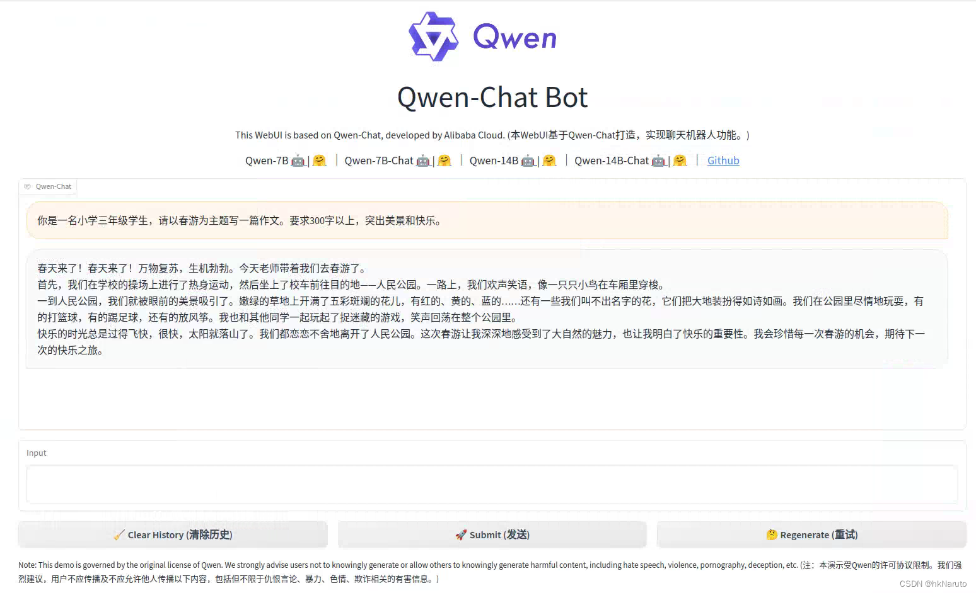The image size is (976, 593).
Task: Focus the Input text box
Action: pyautogui.click(x=492, y=484)
